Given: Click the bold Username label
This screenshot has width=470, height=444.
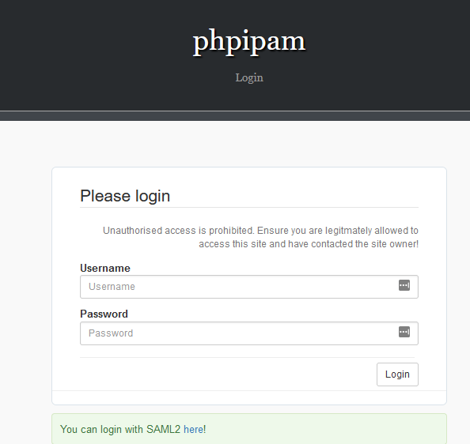Looking at the screenshot, I should coord(105,268).
